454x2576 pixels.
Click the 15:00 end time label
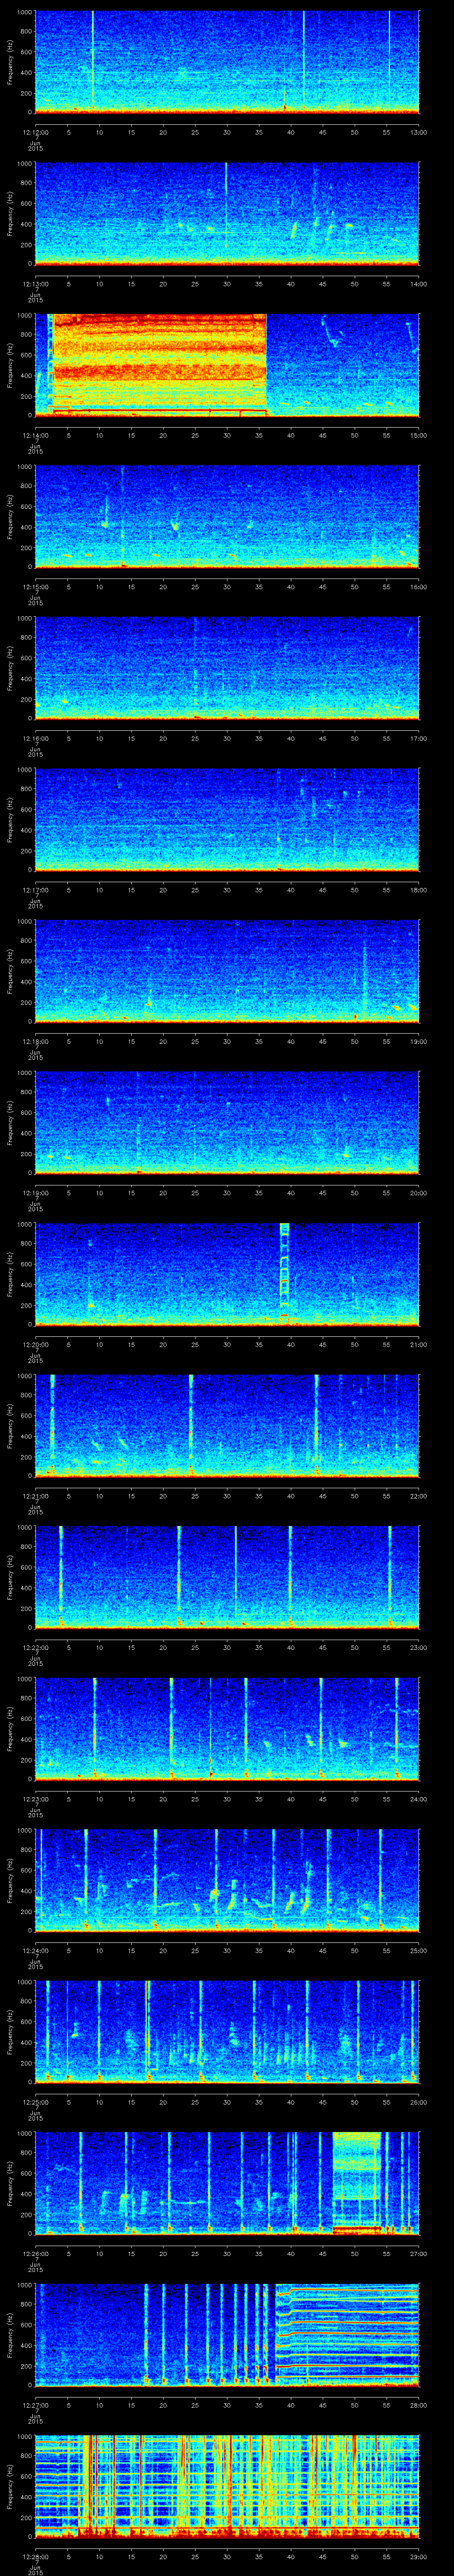coord(418,435)
